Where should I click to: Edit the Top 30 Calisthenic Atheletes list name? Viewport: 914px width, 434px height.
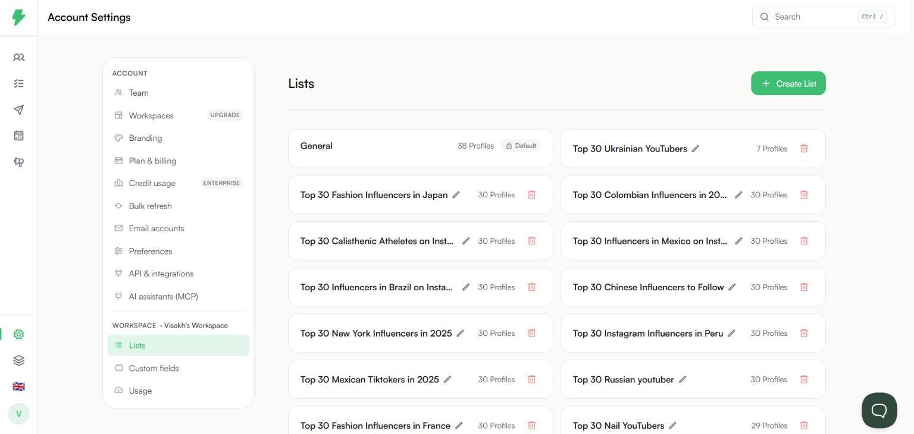[466, 241]
